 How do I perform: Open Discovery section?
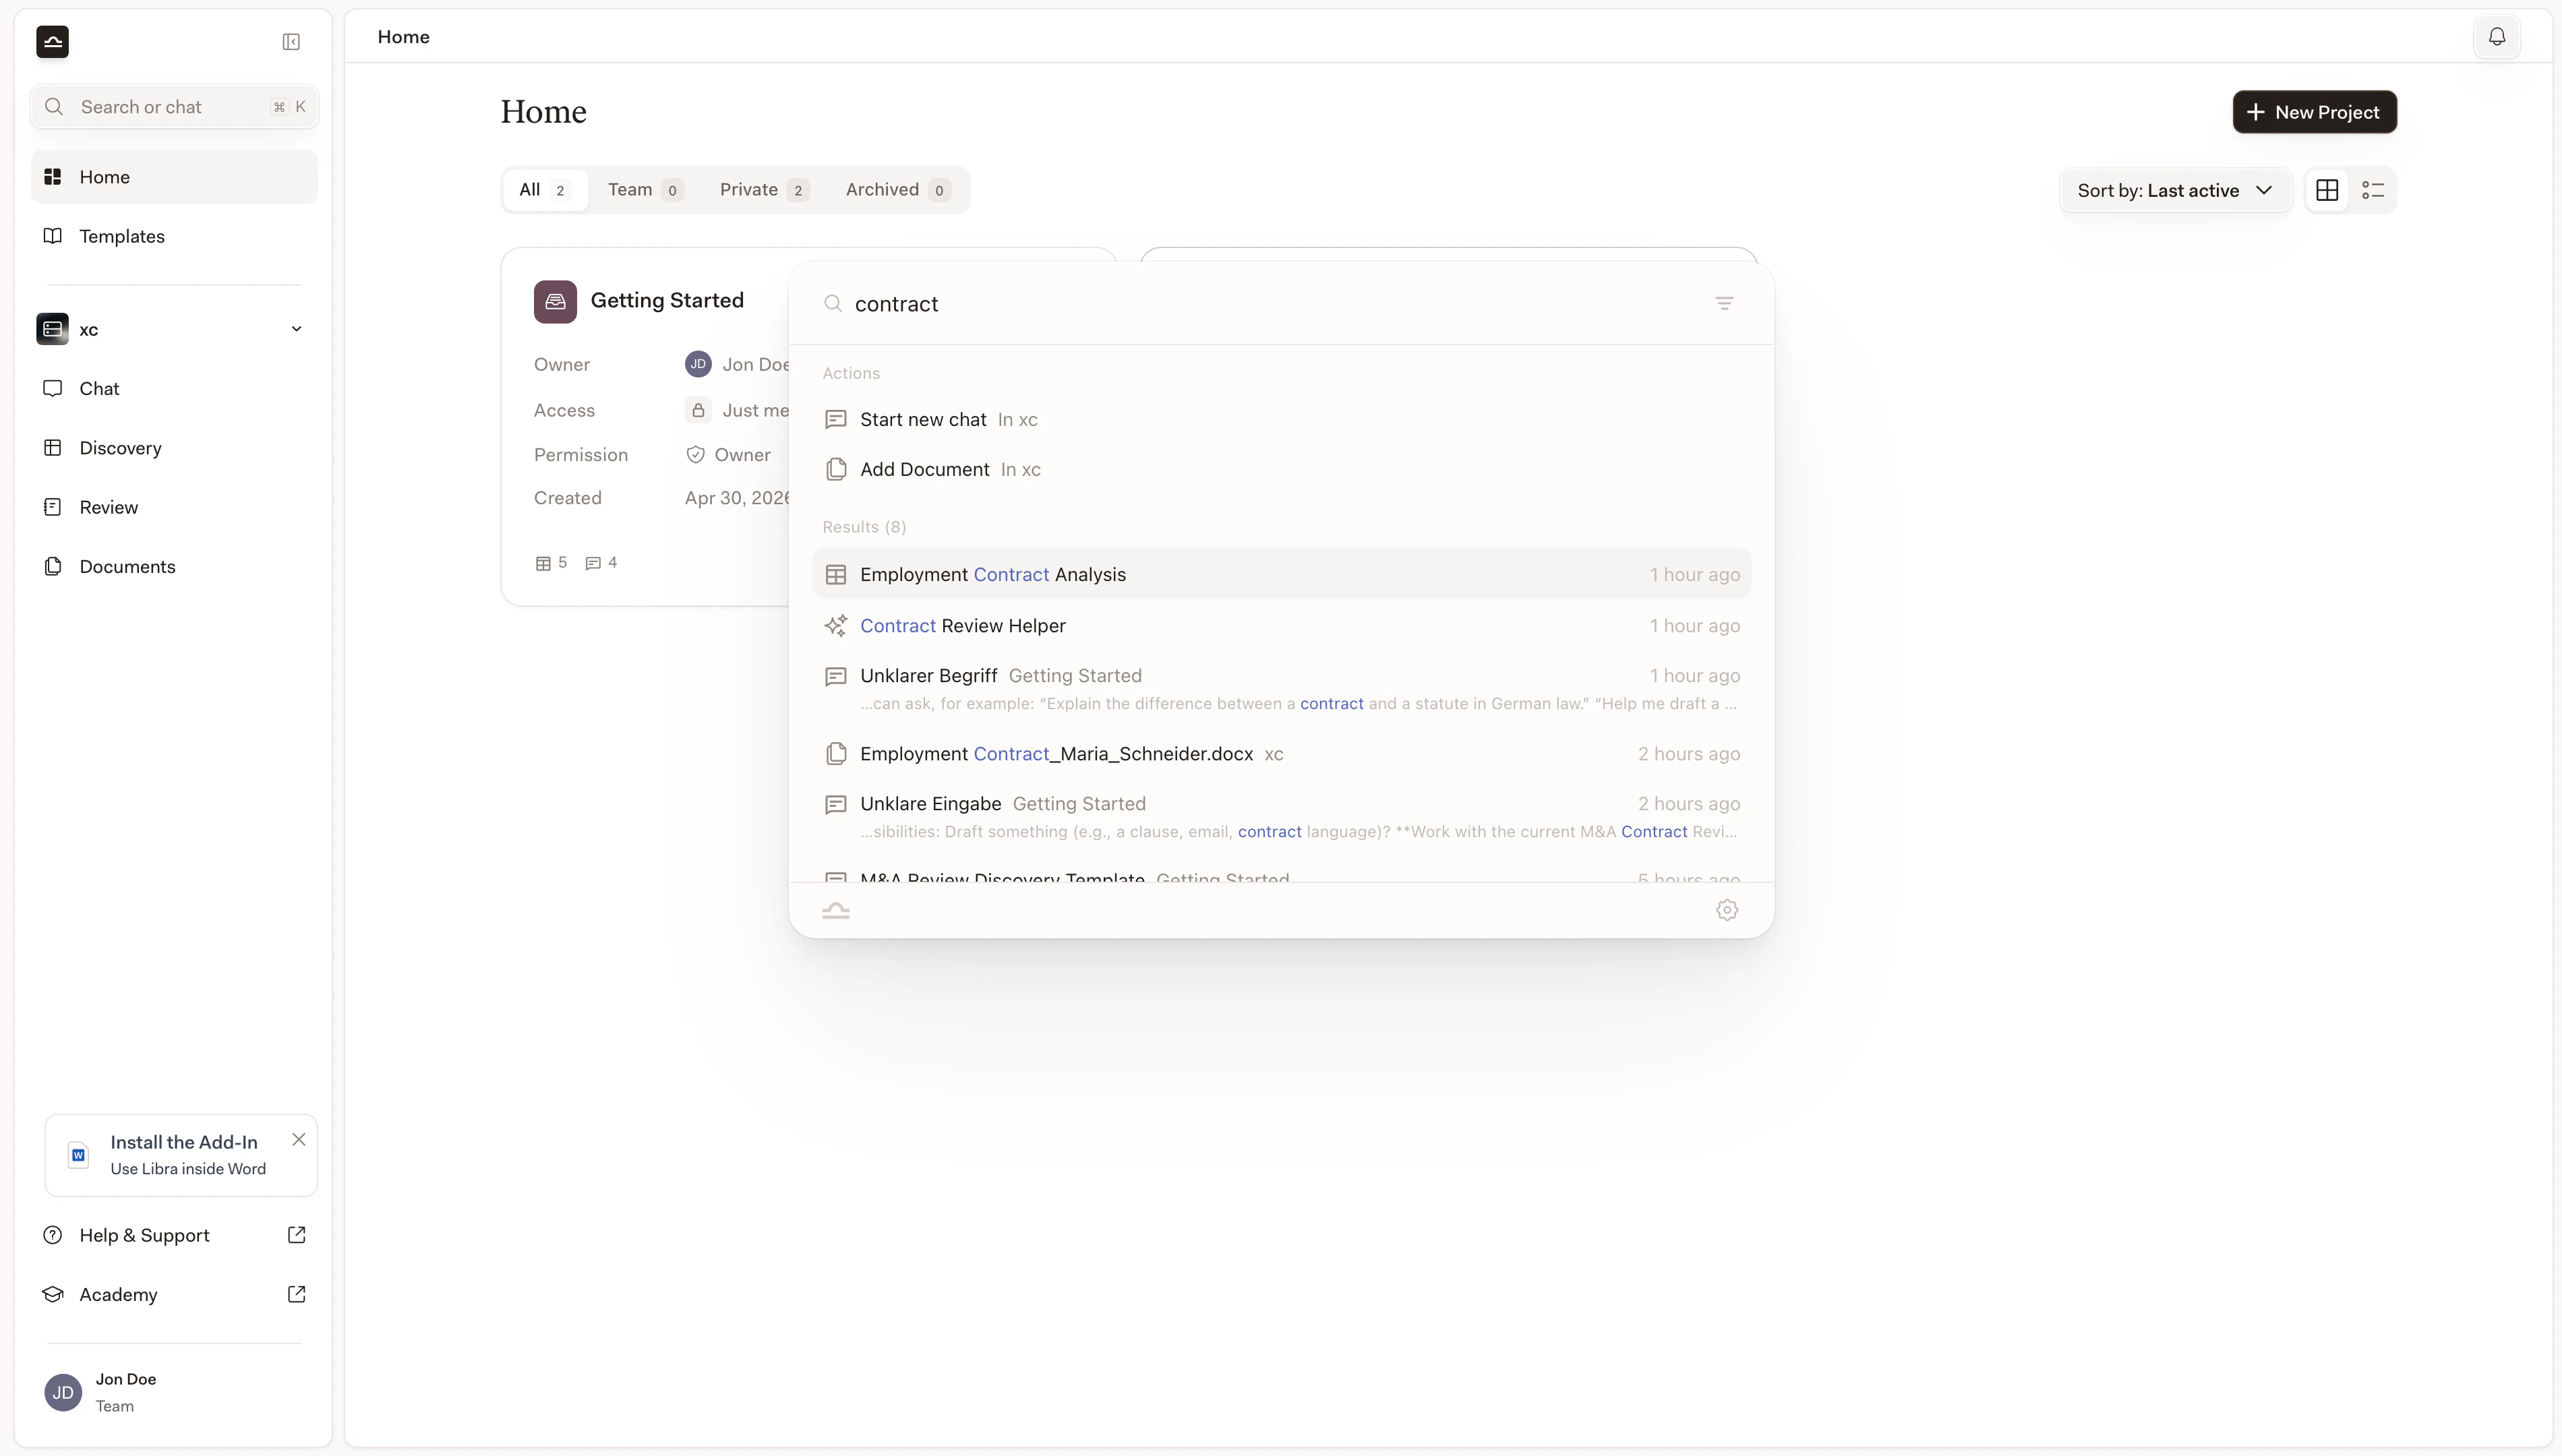click(x=175, y=448)
